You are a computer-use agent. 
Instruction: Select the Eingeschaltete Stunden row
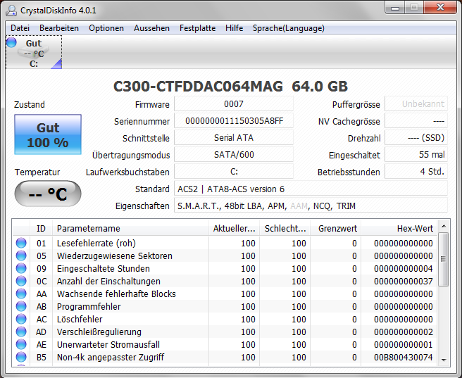click(x=225, y=268)
